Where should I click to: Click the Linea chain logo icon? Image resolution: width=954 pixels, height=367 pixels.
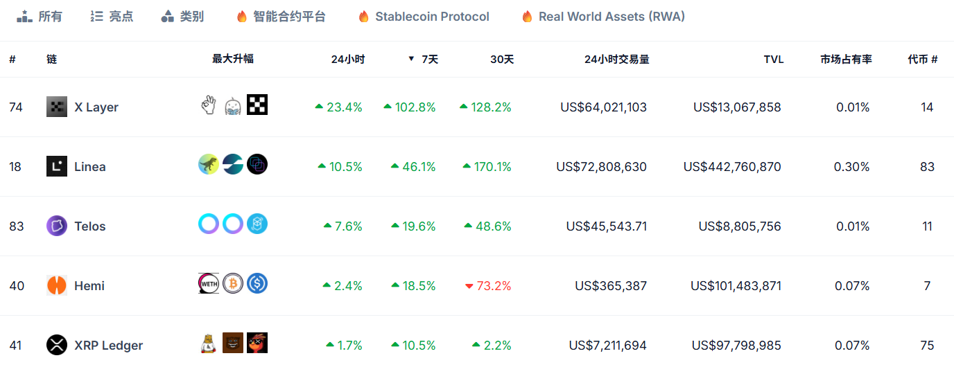point(57,166)
